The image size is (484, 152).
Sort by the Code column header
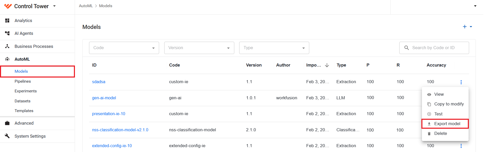[x=175, y=65]
